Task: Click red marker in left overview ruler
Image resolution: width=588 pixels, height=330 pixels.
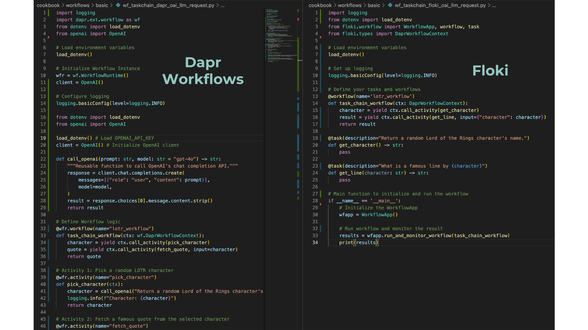Action: [x=298, y=19]
